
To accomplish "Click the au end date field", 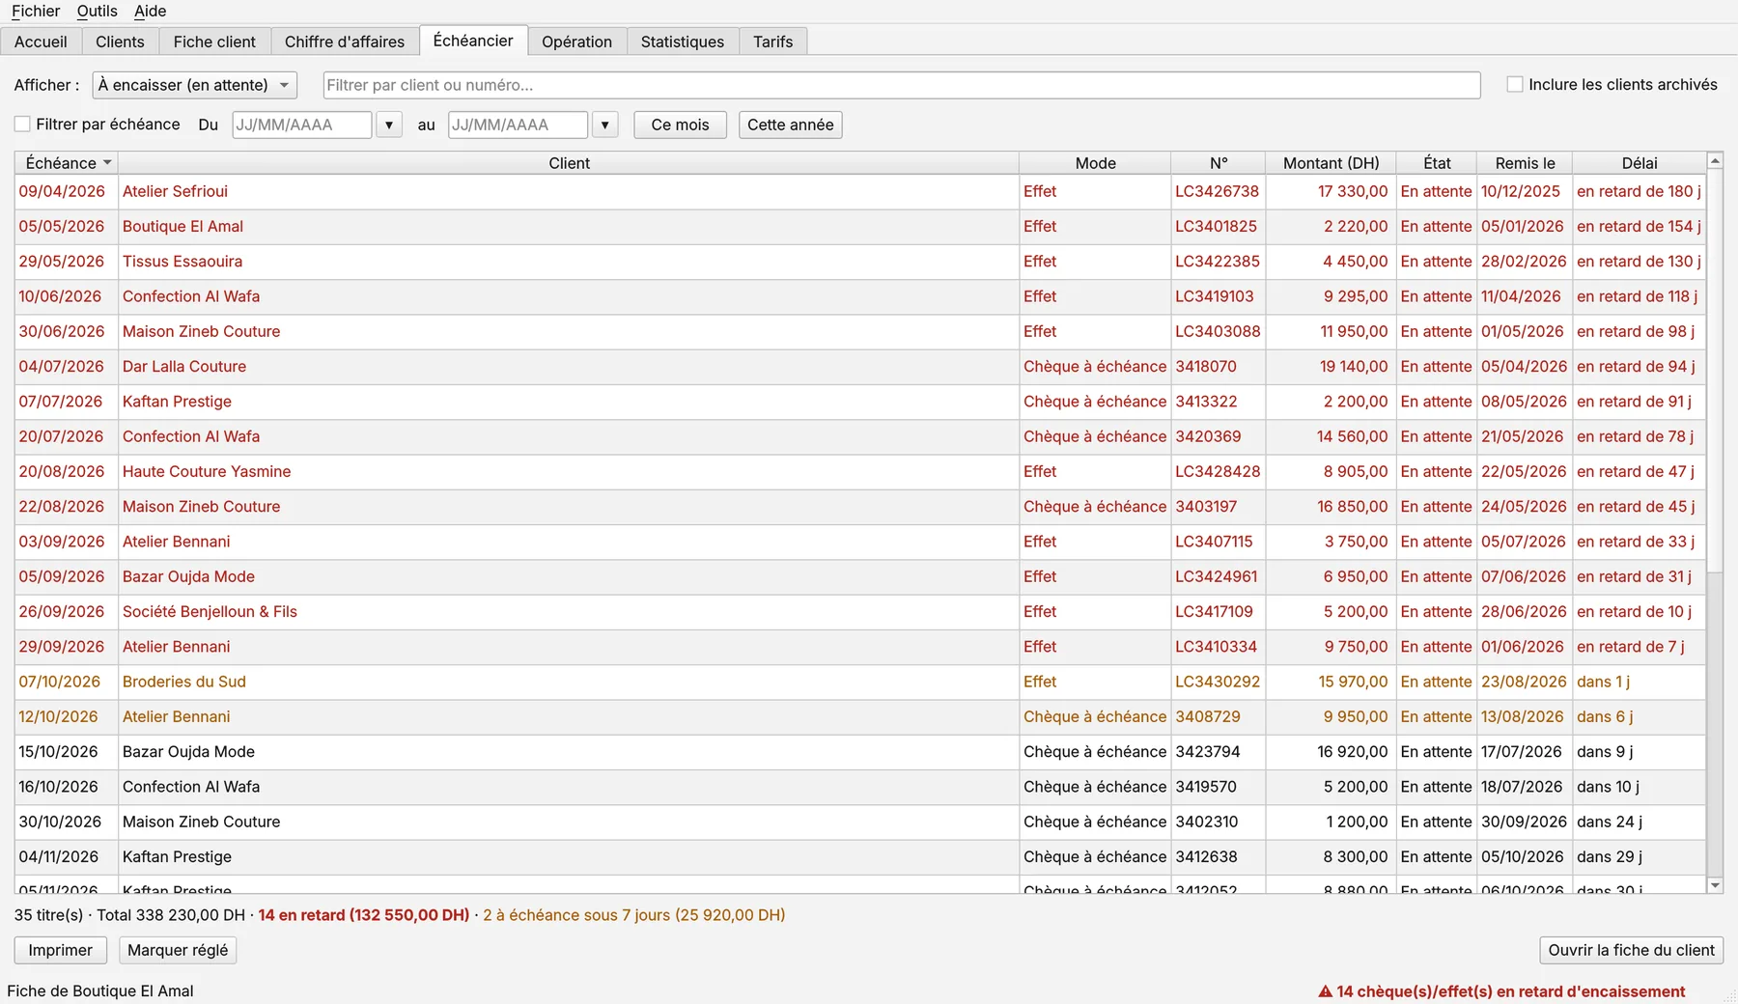I will pos(518,125).
